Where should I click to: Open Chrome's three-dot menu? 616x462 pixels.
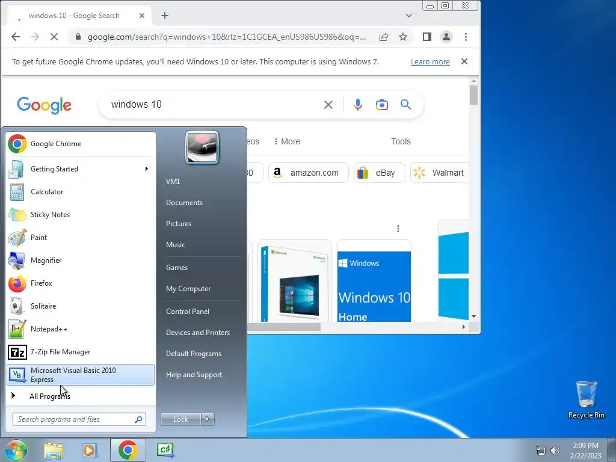[x=466, y=37]
